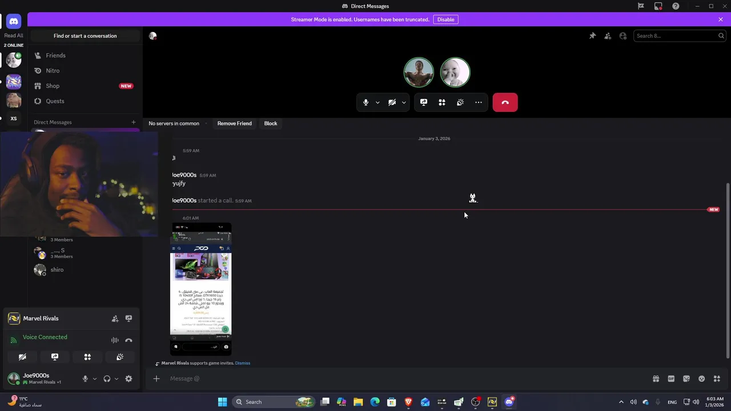Open the soundboard in call controls
Viewport: 731px width, 411px height.
coord(460,103)
